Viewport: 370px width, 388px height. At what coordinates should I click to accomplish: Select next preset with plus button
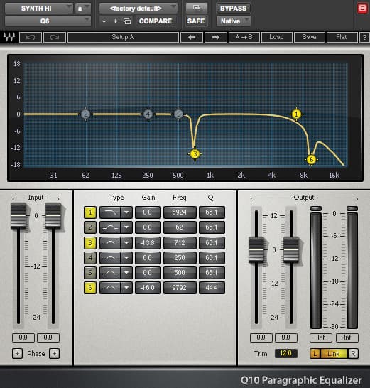[115, 21]
